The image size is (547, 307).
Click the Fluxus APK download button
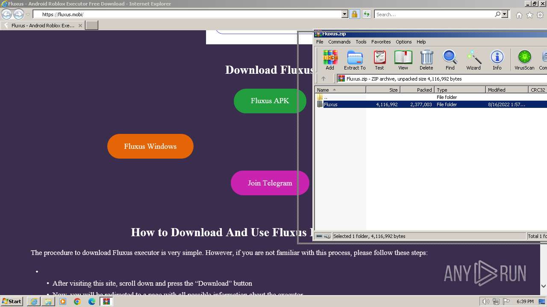270,101
